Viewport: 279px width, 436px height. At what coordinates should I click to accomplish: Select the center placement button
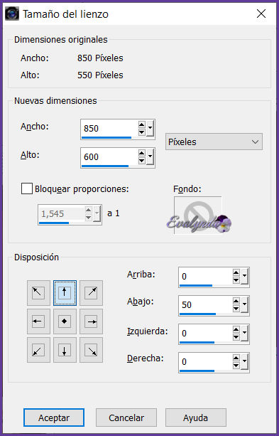click(x=65, y=321)
